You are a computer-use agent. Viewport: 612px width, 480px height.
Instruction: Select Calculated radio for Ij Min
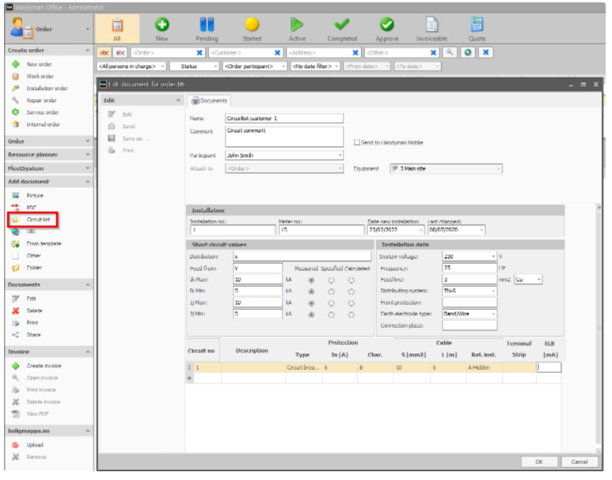[352, 314]
